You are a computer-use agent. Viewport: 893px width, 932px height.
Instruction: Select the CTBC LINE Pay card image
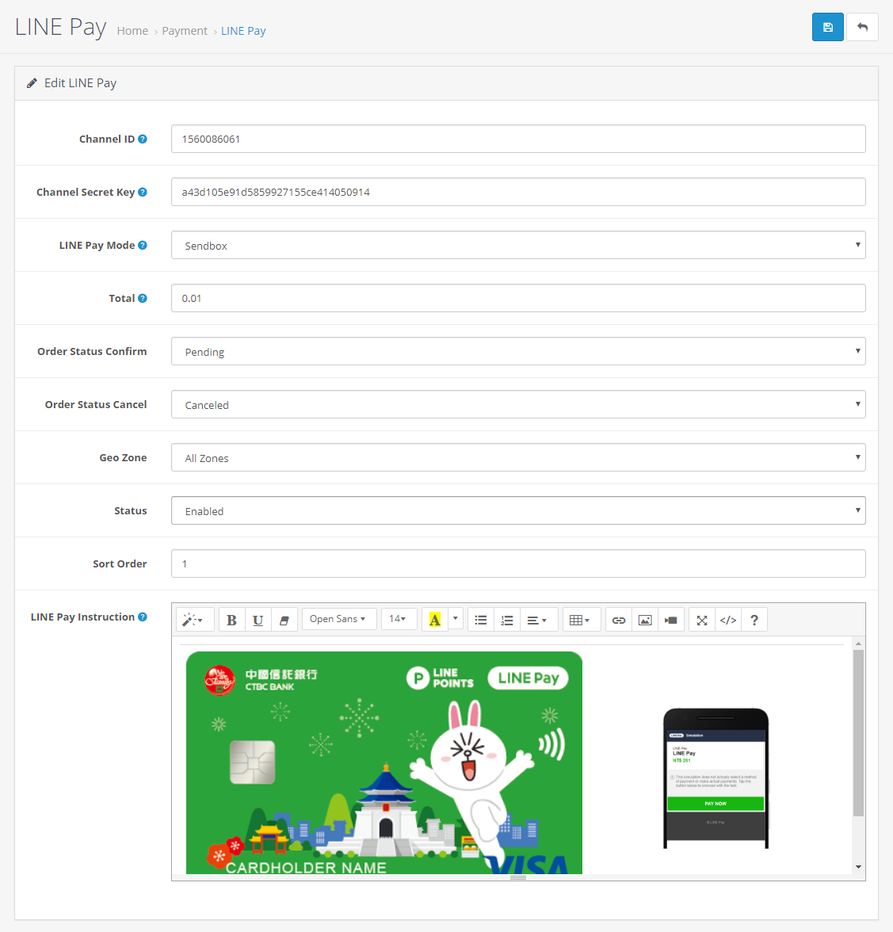(x=384, y=762)
